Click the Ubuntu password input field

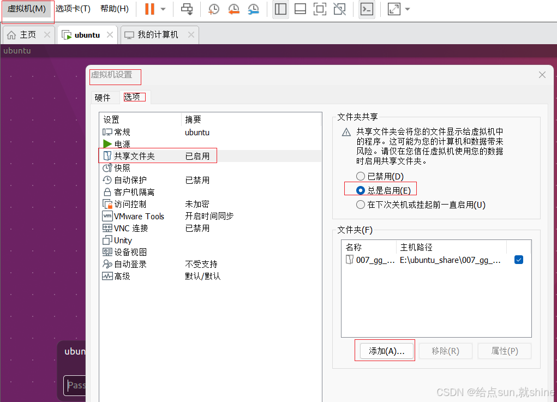pos(75,385)
